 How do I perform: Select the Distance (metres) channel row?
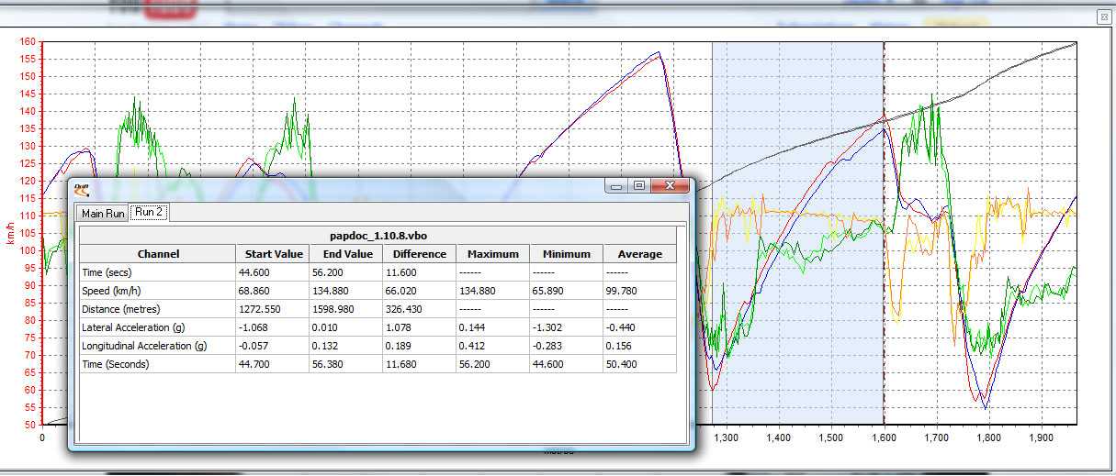tap(378, 309)
